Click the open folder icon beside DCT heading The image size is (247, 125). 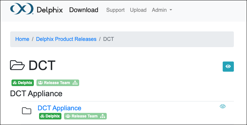pyautogui.click(x=17, y=65)
